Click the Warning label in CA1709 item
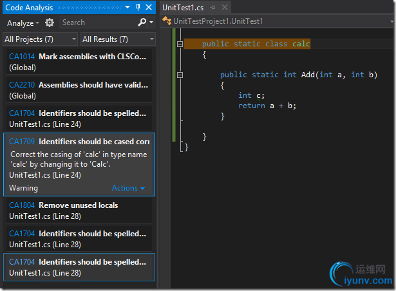 click(23, 188)
